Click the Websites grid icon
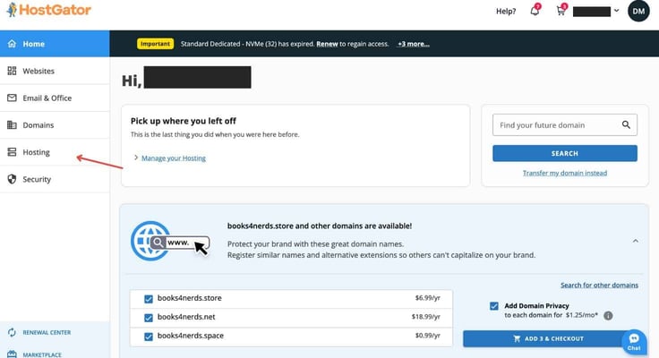659x358 pixels. click(x=12, y=71)
